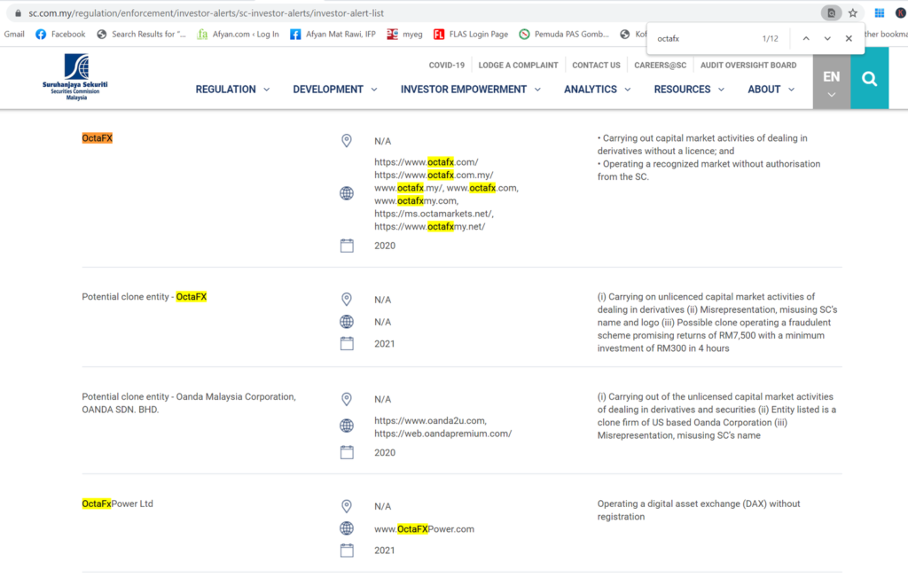Open the Pemuda PAS Gombak bookmark
Viewport: 908px width, 578px height.
point(564,35)
